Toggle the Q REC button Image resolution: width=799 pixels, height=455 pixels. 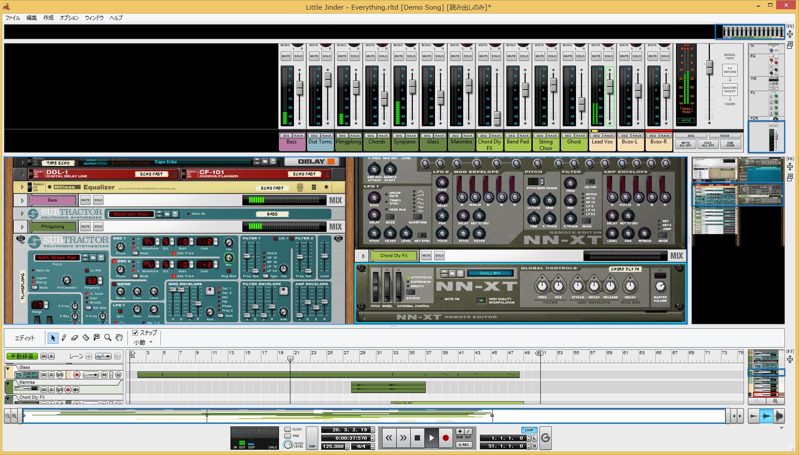click(x=464, y=445)
